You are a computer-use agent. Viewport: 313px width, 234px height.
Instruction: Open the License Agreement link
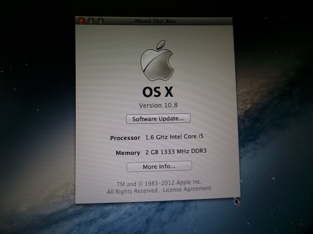pyautogui.click(x=187, y=189)
